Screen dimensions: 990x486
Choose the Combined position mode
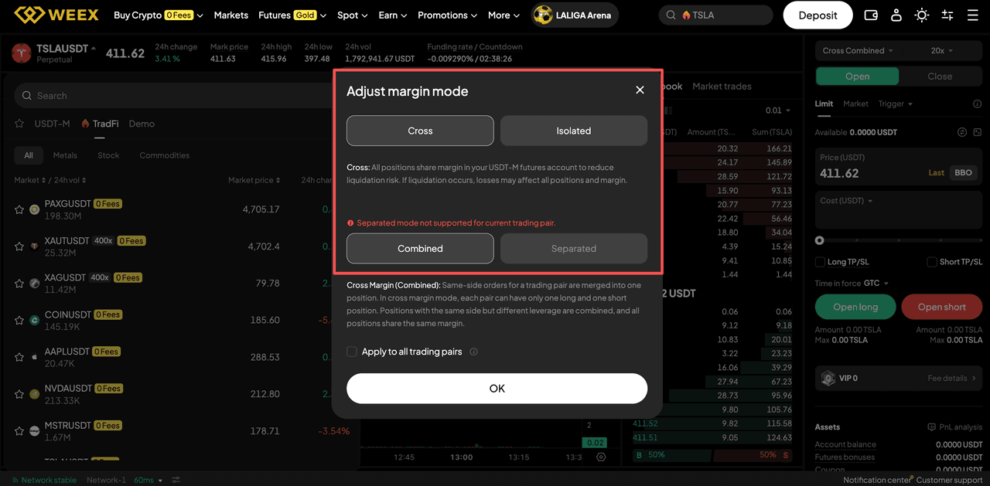(x=420, y=249)
